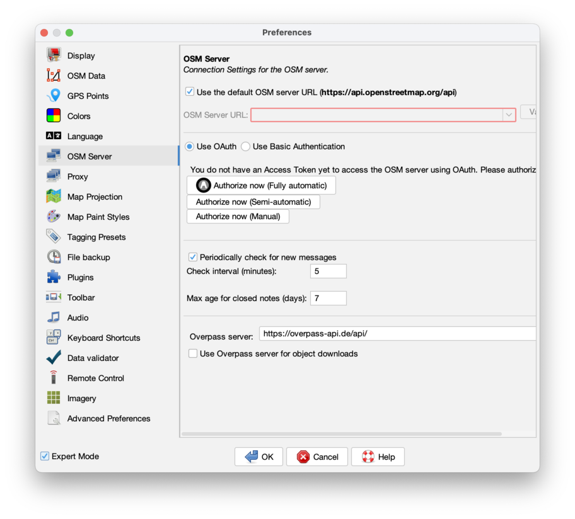Open Advanced Preferences section

108,418
